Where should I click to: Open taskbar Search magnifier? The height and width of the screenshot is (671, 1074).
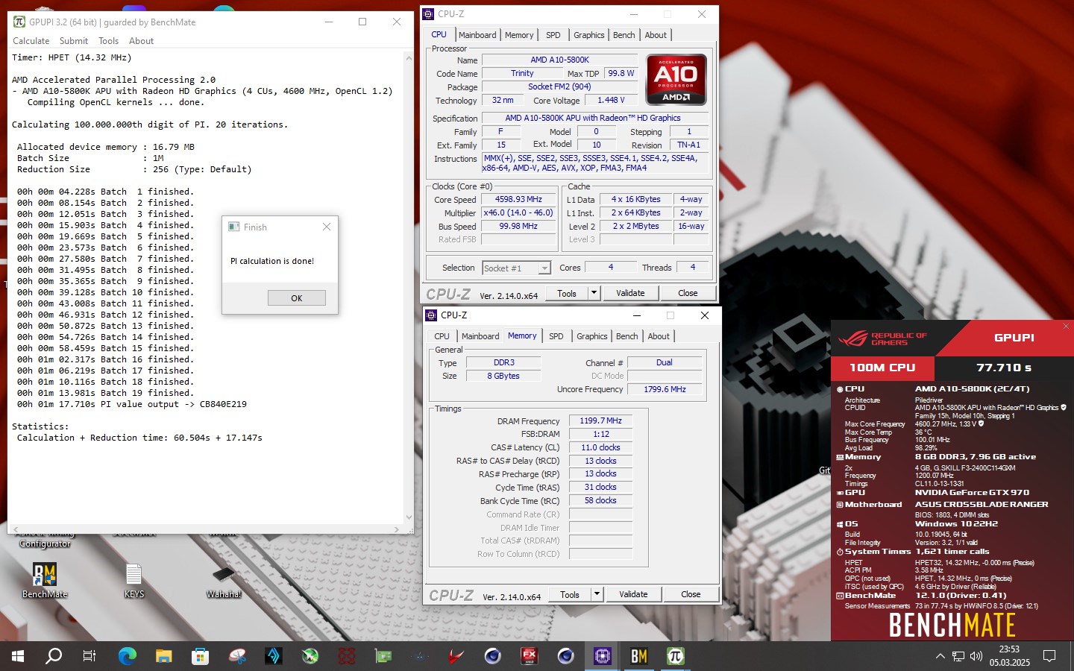[x=54, y=656]
